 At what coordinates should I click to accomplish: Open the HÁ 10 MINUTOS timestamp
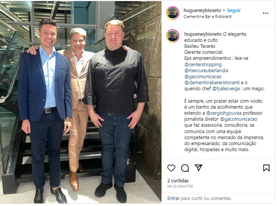180,186
